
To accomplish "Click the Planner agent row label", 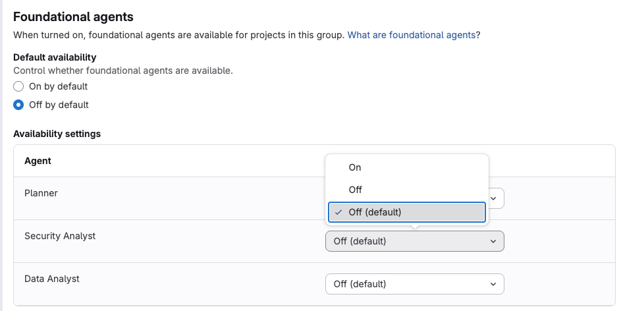I will coord(41,193).
